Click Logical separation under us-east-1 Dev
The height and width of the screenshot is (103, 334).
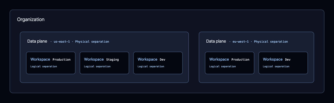point(151,67)
